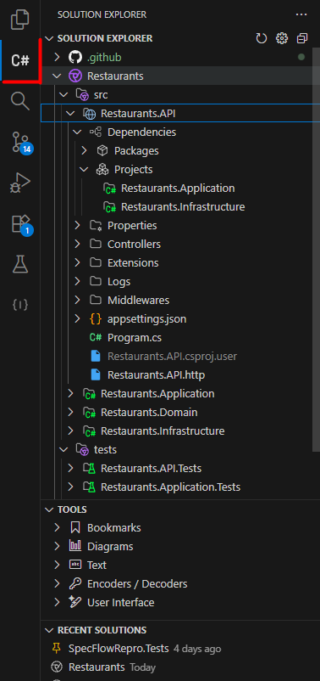Viewport: 320px width, 681px height.
Task: Select the Logs folder
Action: [x=119, y=281]
